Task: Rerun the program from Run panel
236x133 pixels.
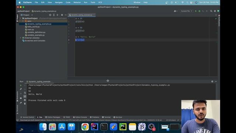Action: [x=21, y=85]
